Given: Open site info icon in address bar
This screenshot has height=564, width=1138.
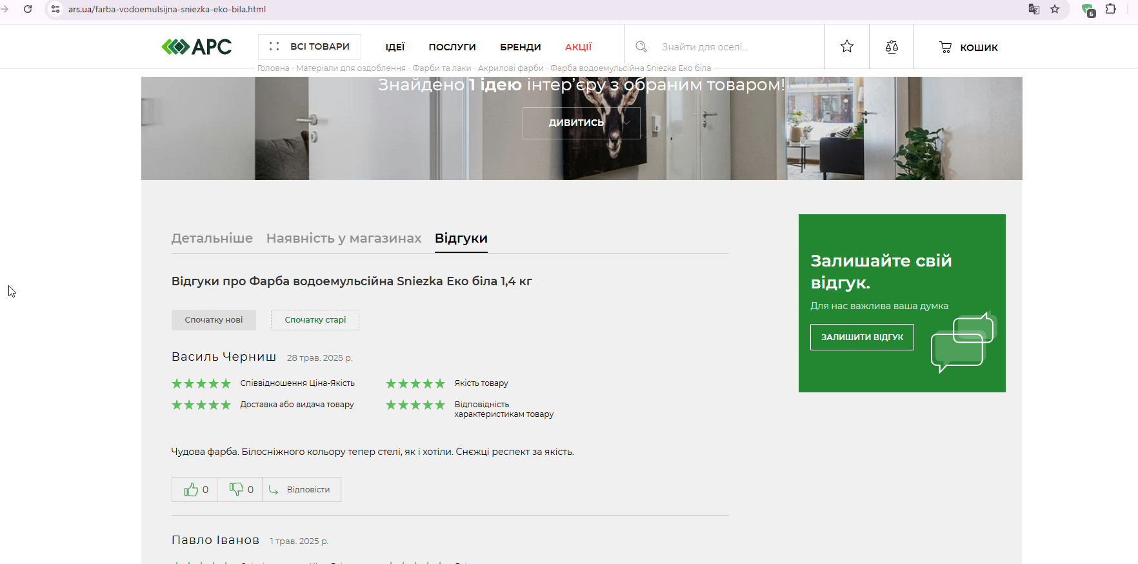Looking at the screenshot, I should 55,9.
